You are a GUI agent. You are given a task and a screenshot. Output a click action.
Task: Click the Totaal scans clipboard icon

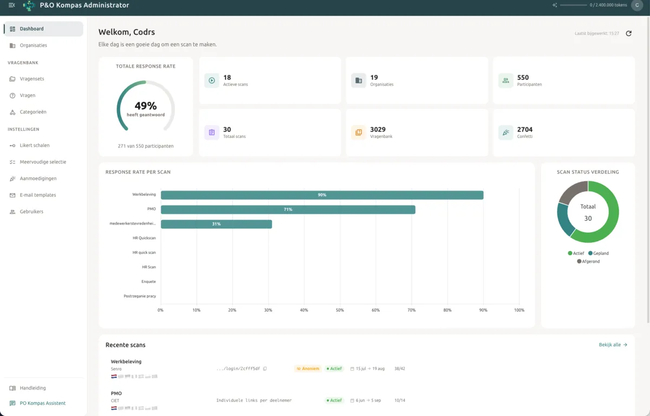[212, 133]
